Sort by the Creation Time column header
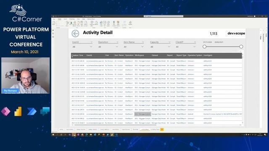 point(77,55)
